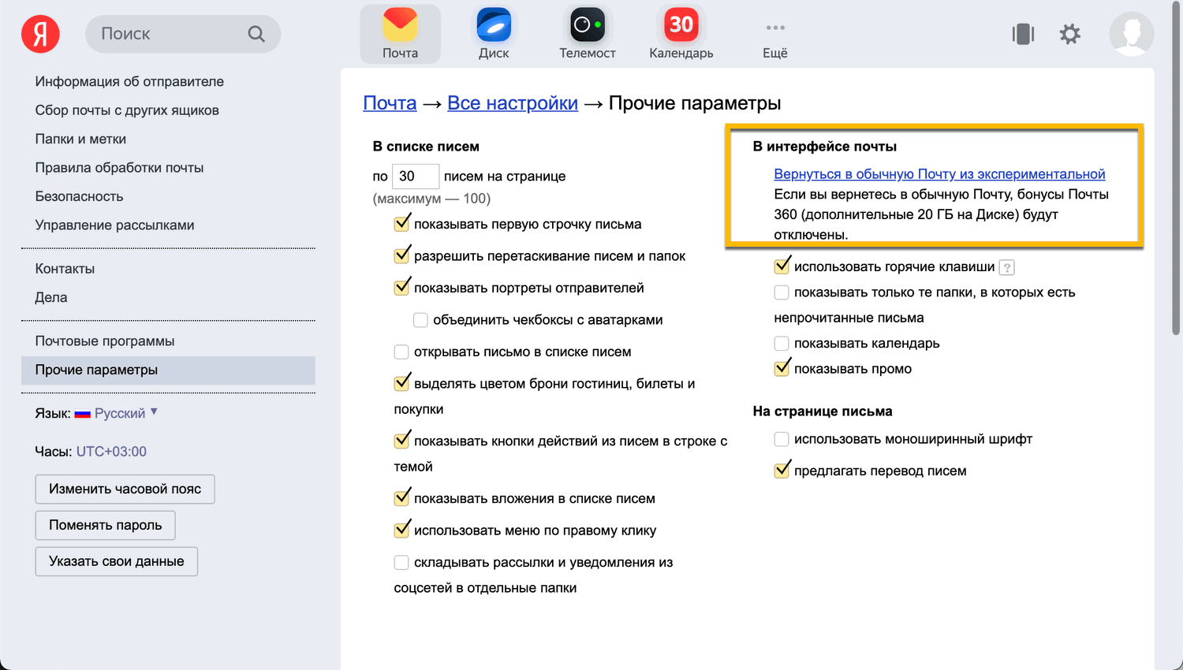Click the Изменить часовой пояс button
This screenshot has width=1183, height=670.
[x=125, y=489]
